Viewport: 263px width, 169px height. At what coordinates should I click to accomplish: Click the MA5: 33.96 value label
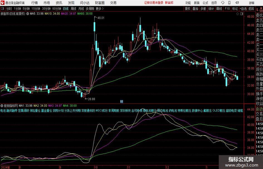[36, 14]
